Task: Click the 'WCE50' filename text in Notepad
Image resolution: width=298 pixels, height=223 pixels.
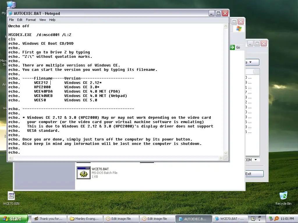Action: [40, 100]
